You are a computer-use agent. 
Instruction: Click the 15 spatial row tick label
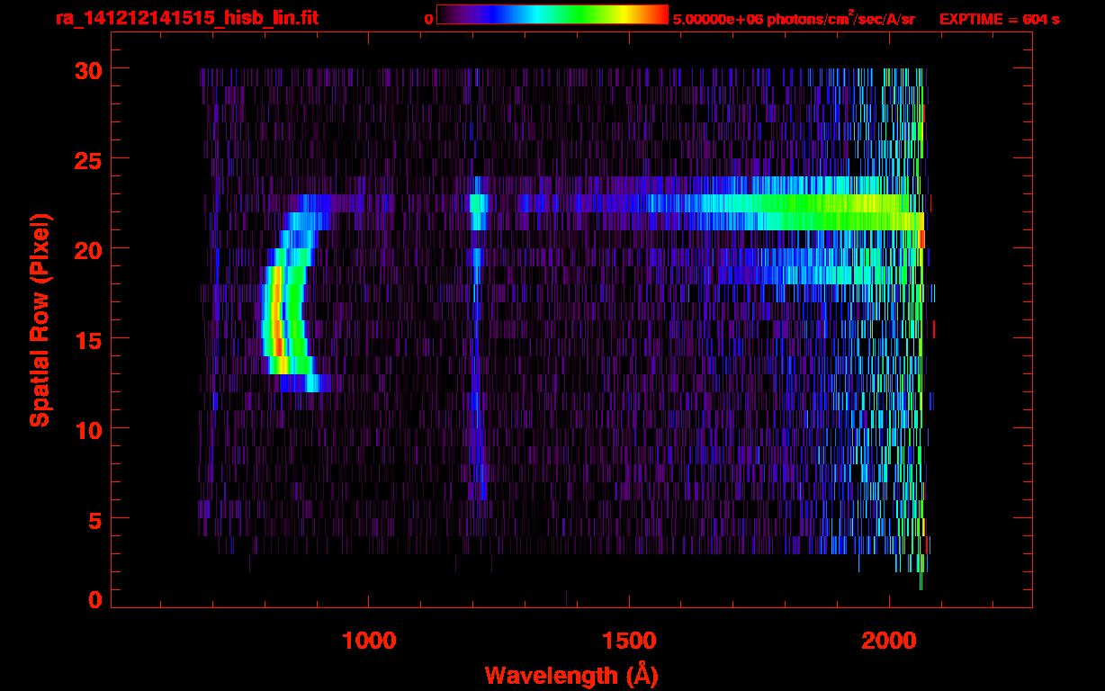click(x=86, y=339)
